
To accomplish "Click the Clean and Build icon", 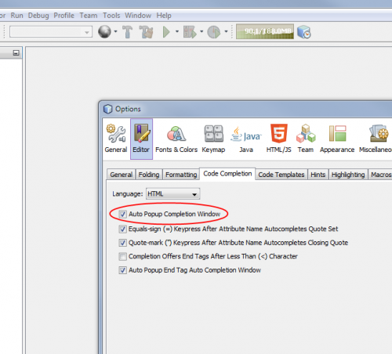I will pos(146,32).
